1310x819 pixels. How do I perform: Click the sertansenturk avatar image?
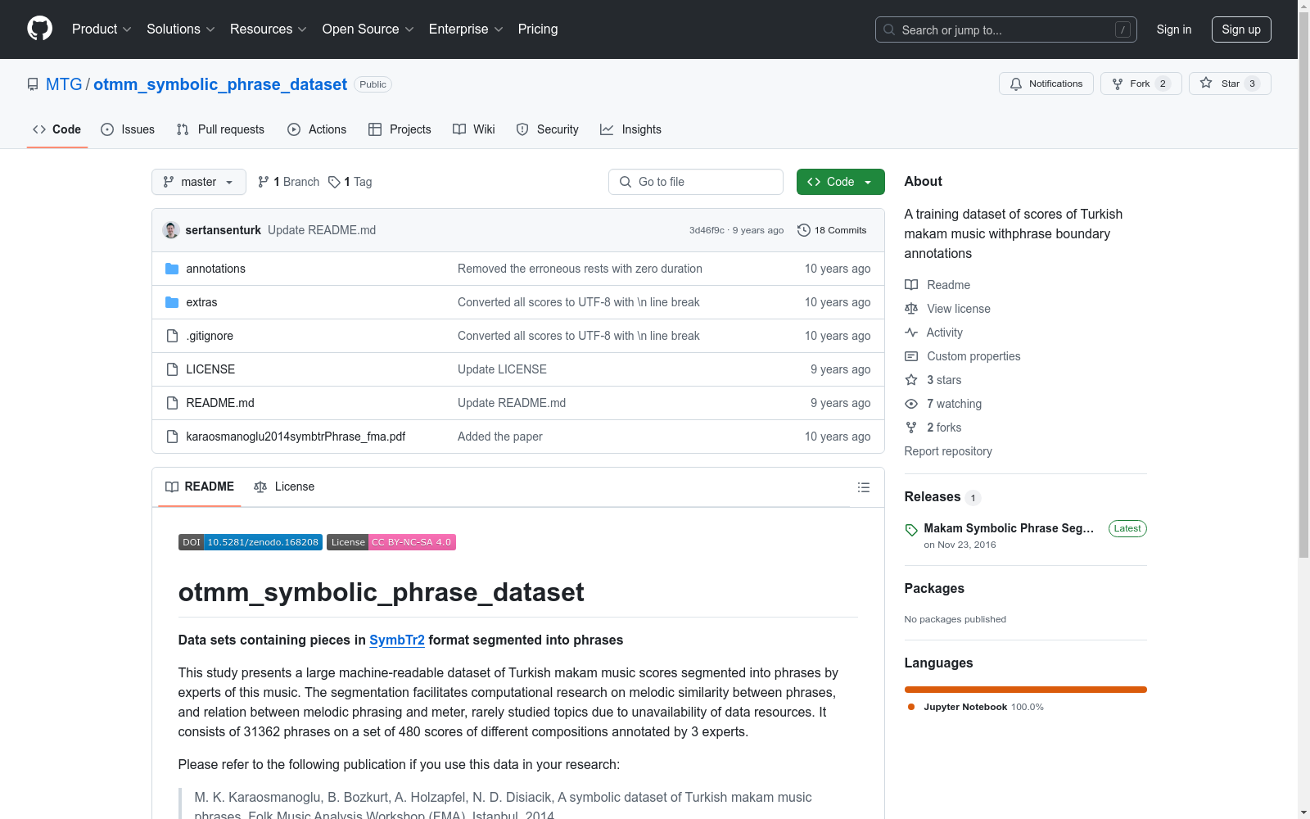click(171, 230)
